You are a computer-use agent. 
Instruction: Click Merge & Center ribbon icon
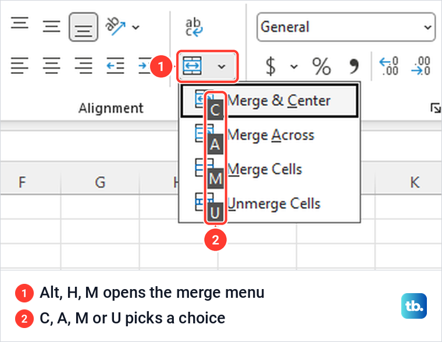click(193, 66)
